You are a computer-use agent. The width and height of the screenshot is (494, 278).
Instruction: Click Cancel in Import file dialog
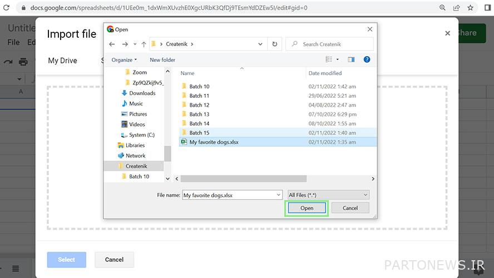(114, 260)
